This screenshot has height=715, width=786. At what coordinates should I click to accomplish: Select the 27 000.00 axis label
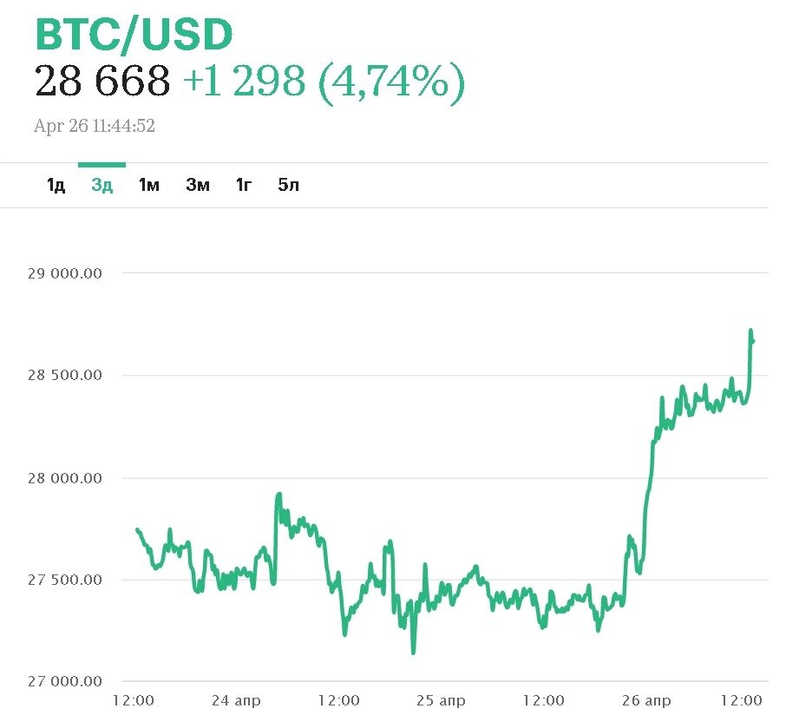click(65, 682)
